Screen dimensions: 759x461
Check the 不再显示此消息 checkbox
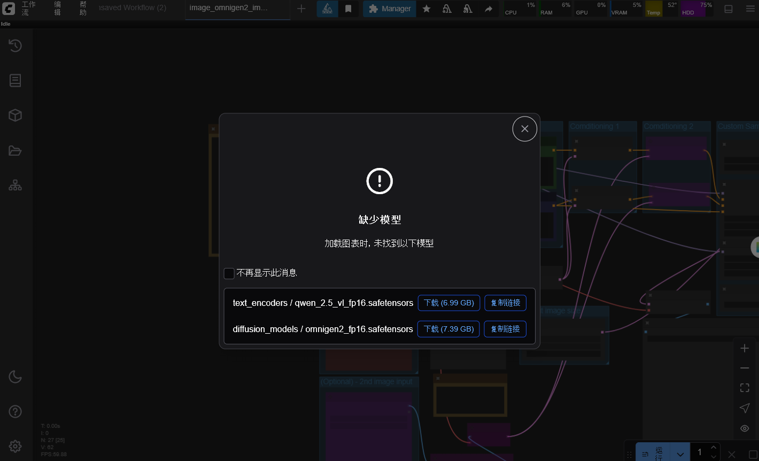click(x=229, y=273)
